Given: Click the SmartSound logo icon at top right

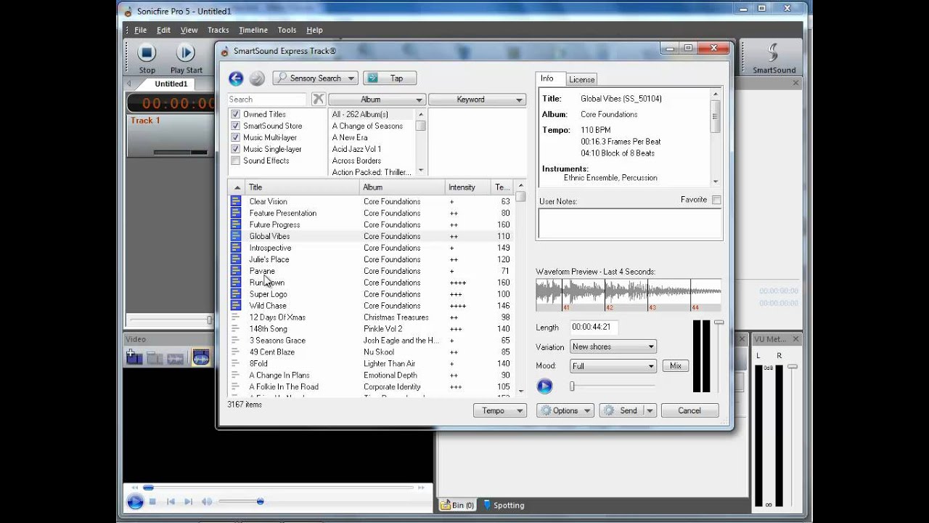Looking at the screenshot, I should tap(774, 52).
